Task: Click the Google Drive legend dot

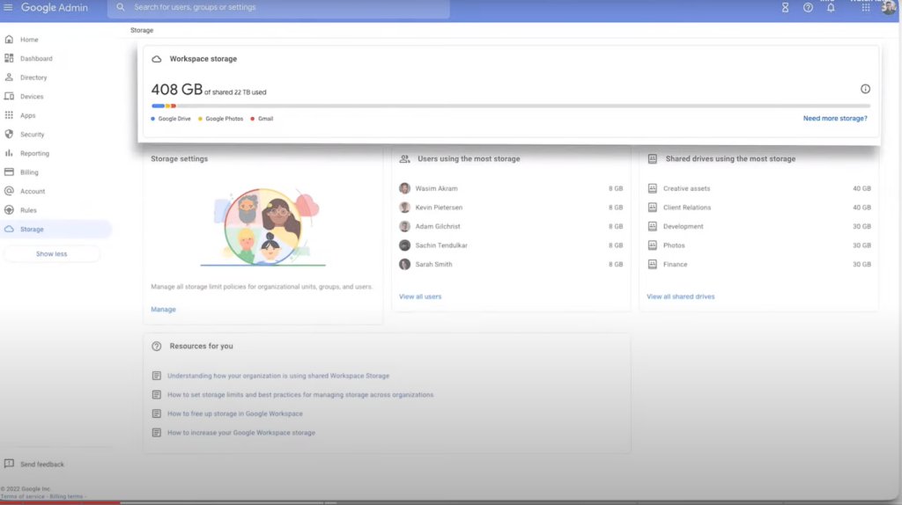Action: tap(152, 119)
